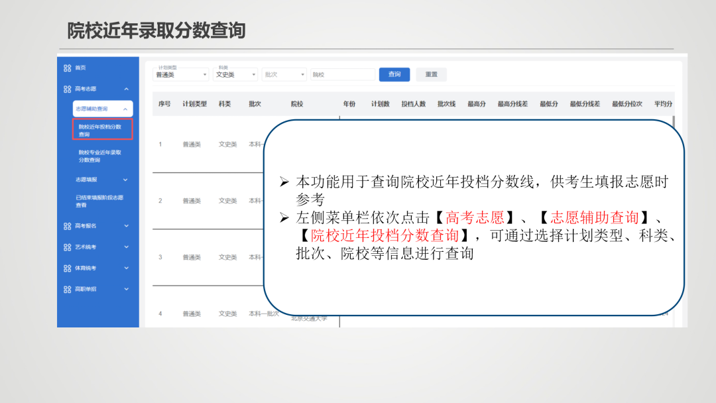Viewport: 716px width, 403px height.
Task: Open the 科类 dropdown showing 文史类
Action: [235, 74]
